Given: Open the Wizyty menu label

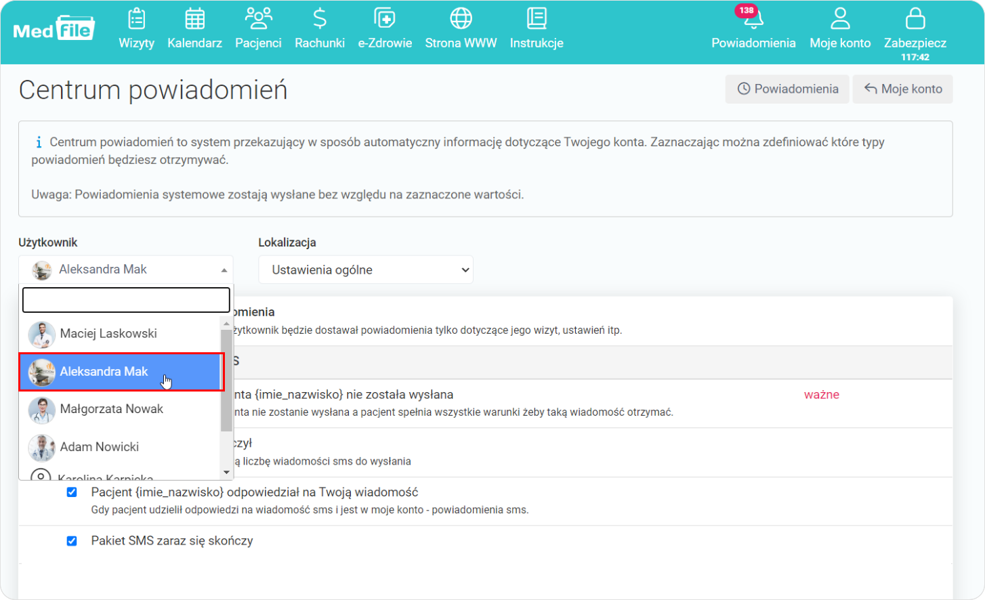Looking at the screenshot, I should (x=137, y=43).
